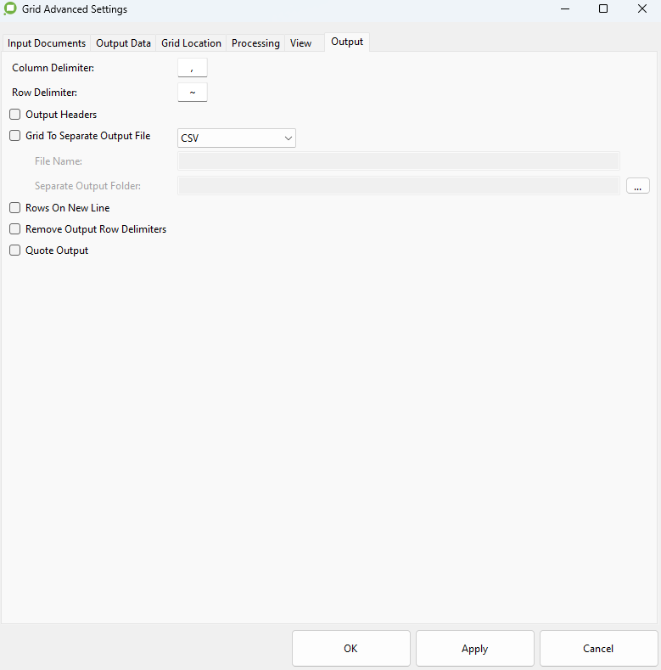The height and width of the screenshot is (670, 661).
Task: Toggle Rows On New Line
Action: (x=15, y=208)
